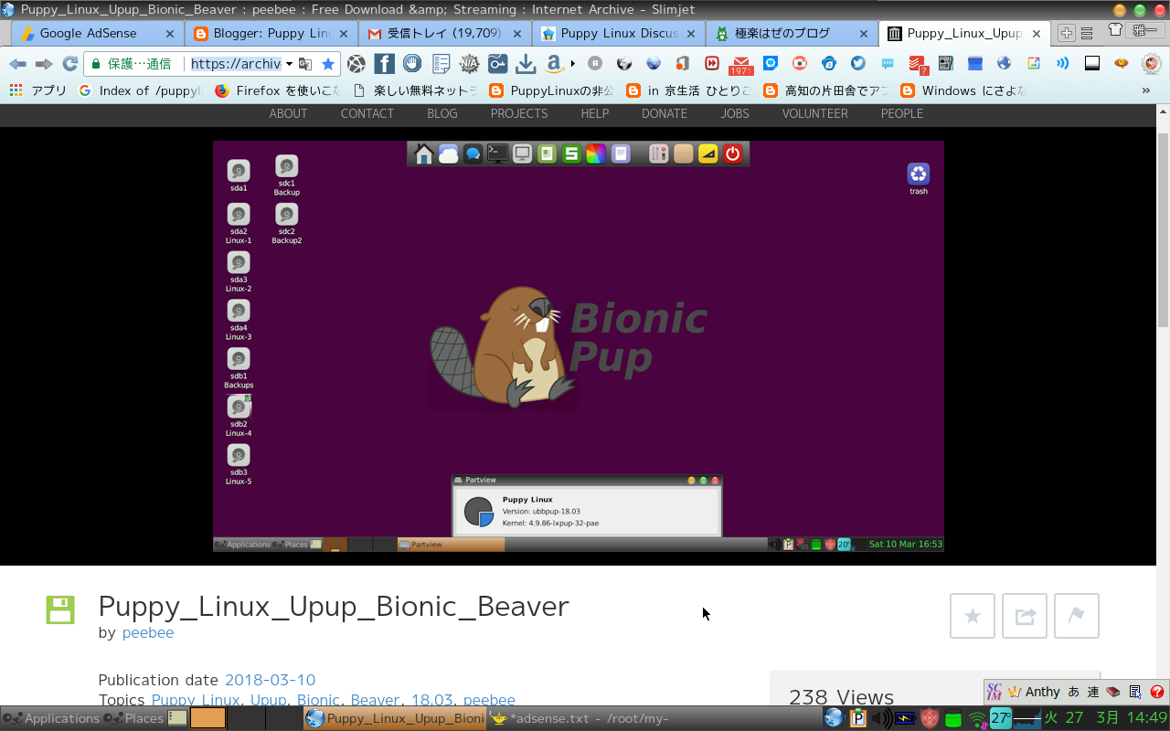Screen dimensions: 1170x731
Task: Open uploader peebee's profile link
Action: [x=148, y=632]
